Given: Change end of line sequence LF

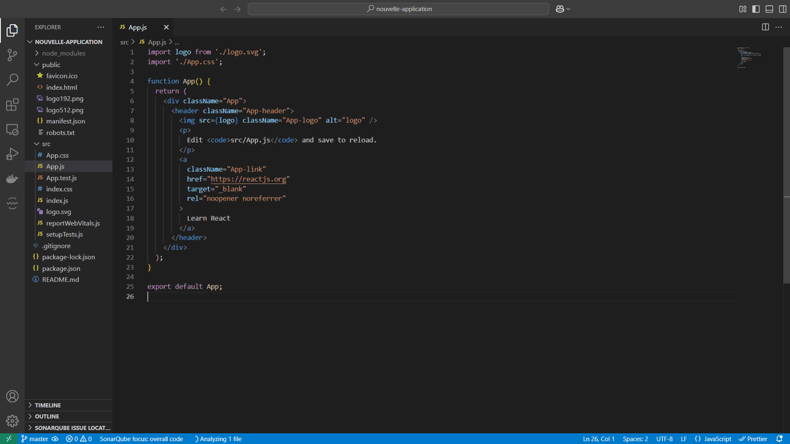Looking at the screenshot, I should pos(684,439).
